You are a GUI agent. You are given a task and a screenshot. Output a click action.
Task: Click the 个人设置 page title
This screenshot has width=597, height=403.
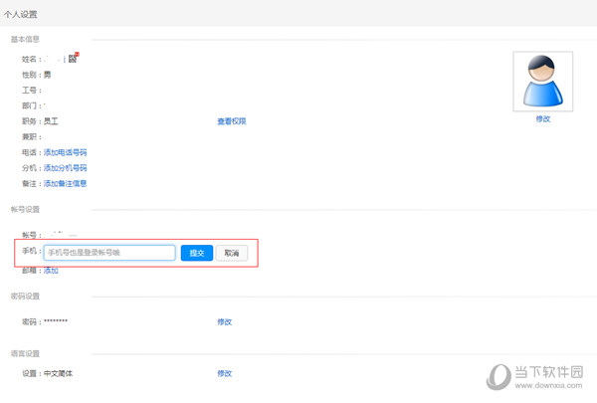pos(27,13)
